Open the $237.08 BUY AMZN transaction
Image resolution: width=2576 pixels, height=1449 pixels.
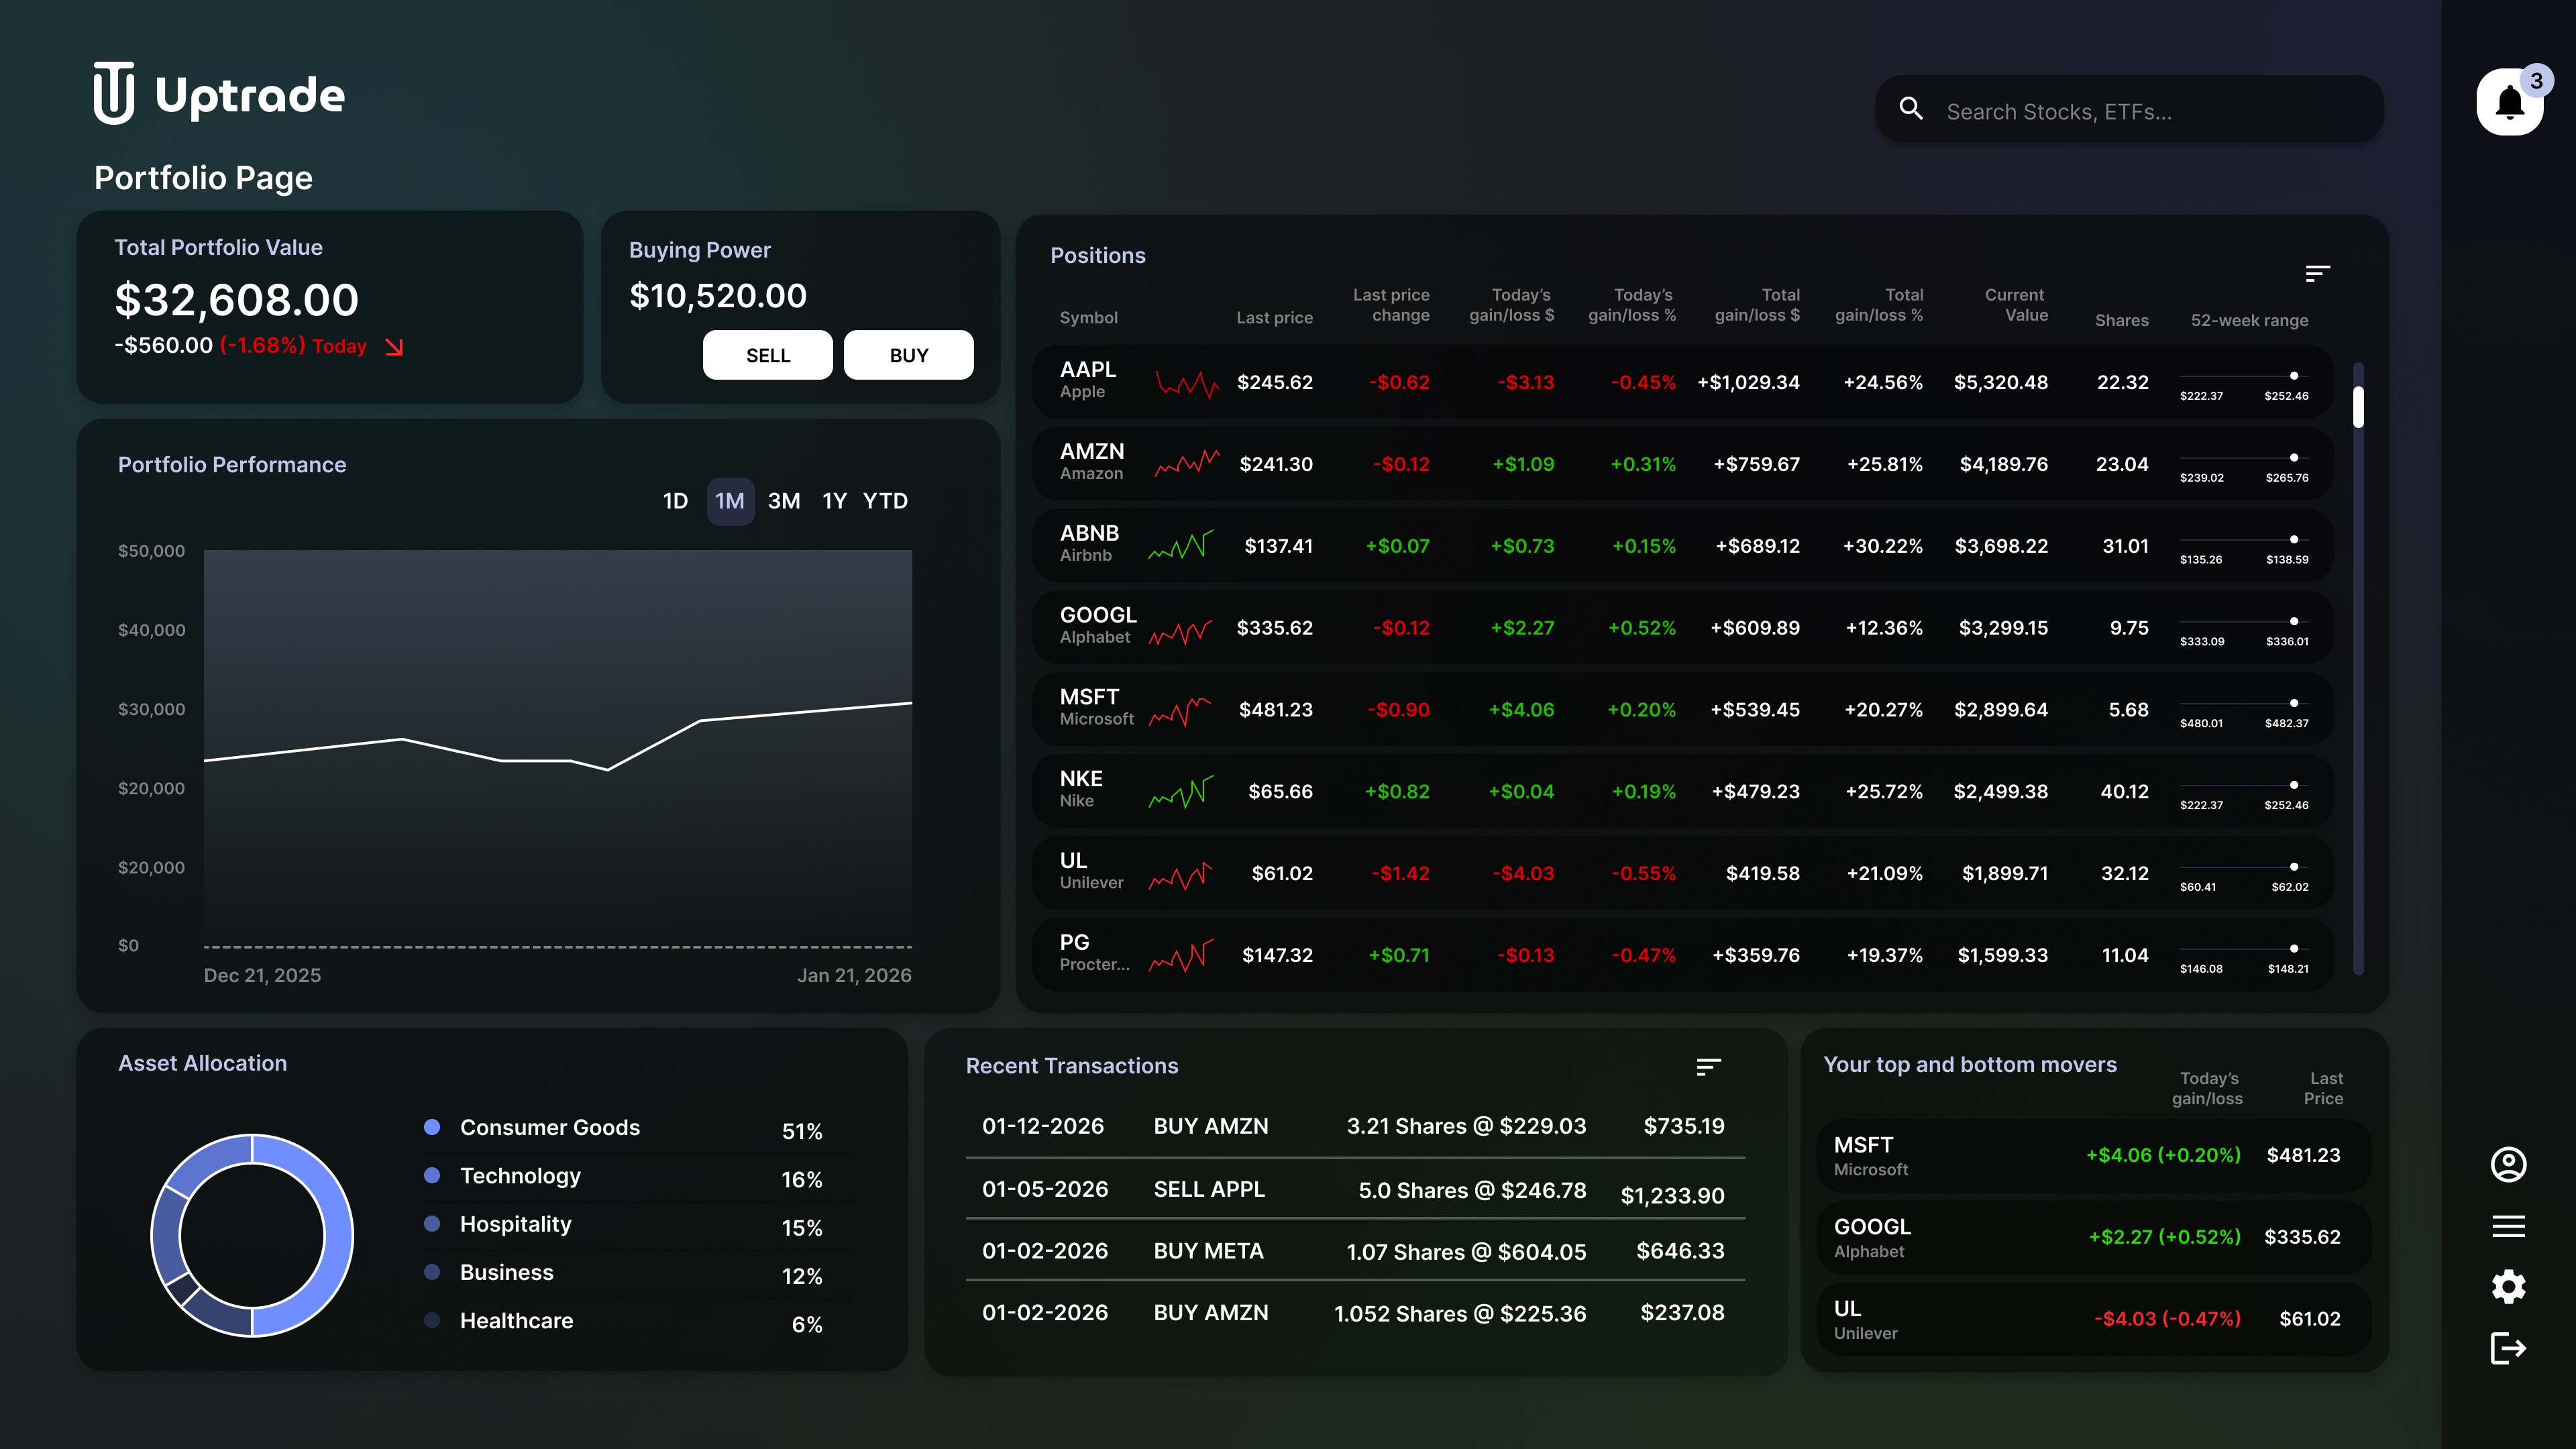pos(1355,1313)
